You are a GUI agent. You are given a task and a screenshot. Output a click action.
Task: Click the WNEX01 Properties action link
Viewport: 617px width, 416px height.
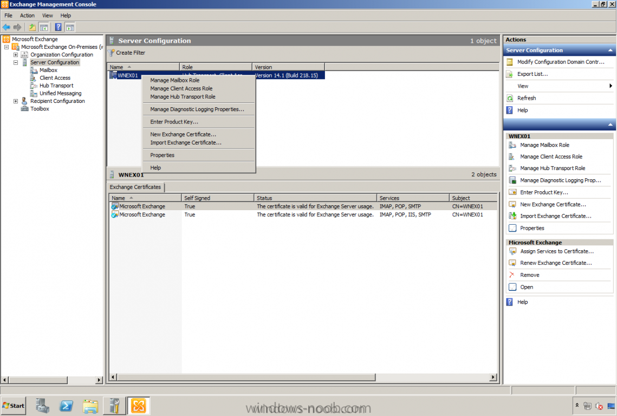(532, 228)
